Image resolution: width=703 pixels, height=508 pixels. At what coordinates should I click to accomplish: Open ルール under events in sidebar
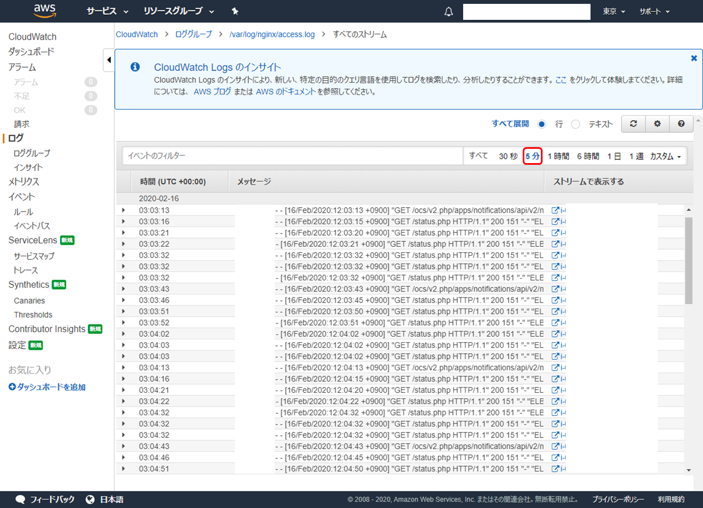23,212
